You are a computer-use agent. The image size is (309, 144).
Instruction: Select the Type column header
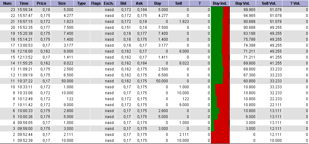[81, 3]
